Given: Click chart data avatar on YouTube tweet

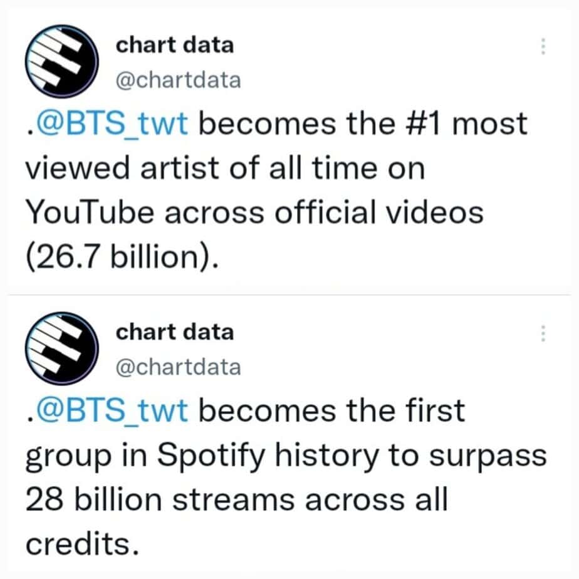Looking at the screenshot, I should 61,61.
